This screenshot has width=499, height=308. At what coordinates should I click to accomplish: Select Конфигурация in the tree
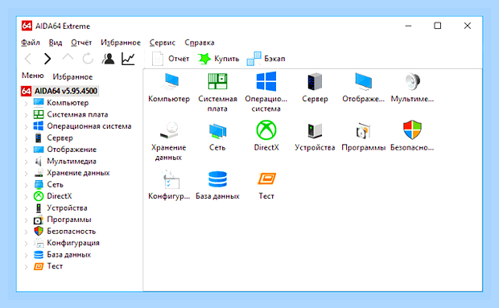73,243
